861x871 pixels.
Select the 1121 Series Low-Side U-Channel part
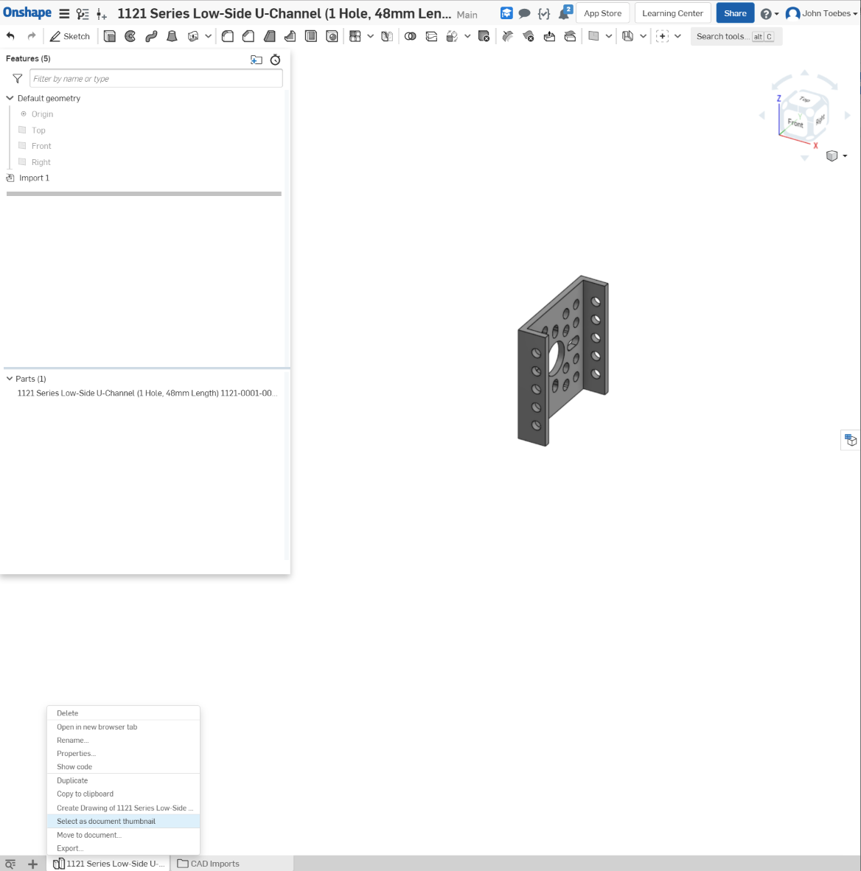[x=147, y=393]
